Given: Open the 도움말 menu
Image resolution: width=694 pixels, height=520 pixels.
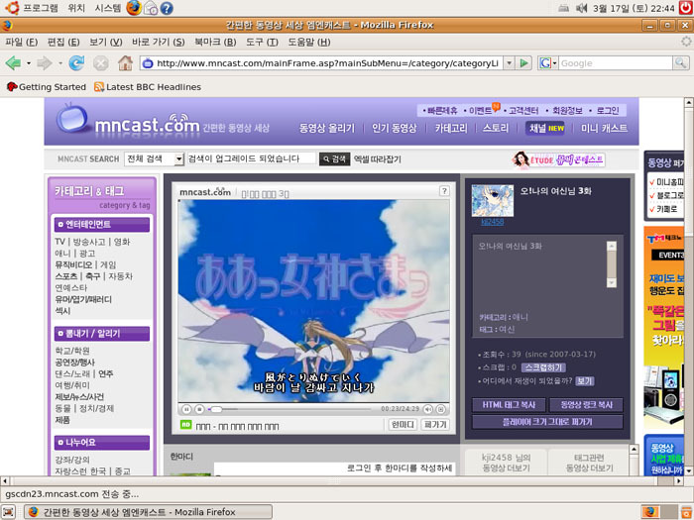Looking at the screenshot, I should 309,42.
